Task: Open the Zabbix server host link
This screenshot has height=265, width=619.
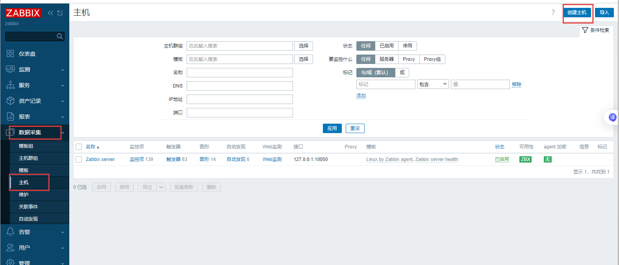Action: pyautogui.click(x=100, y=159)
